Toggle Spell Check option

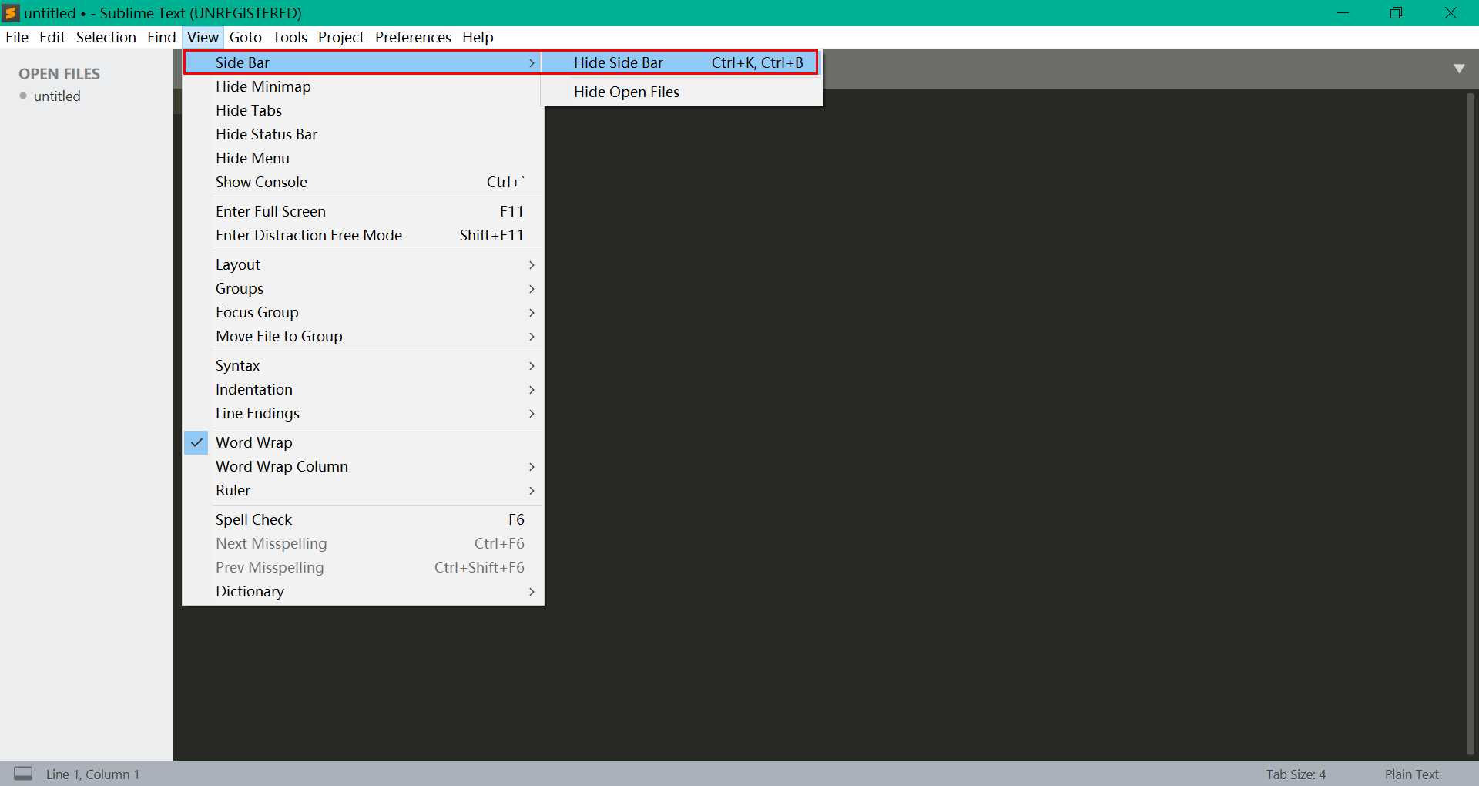pos(363,519)
